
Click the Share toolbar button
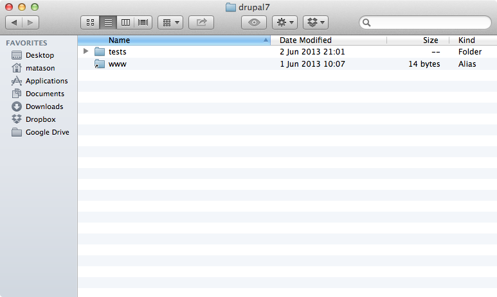201,22
